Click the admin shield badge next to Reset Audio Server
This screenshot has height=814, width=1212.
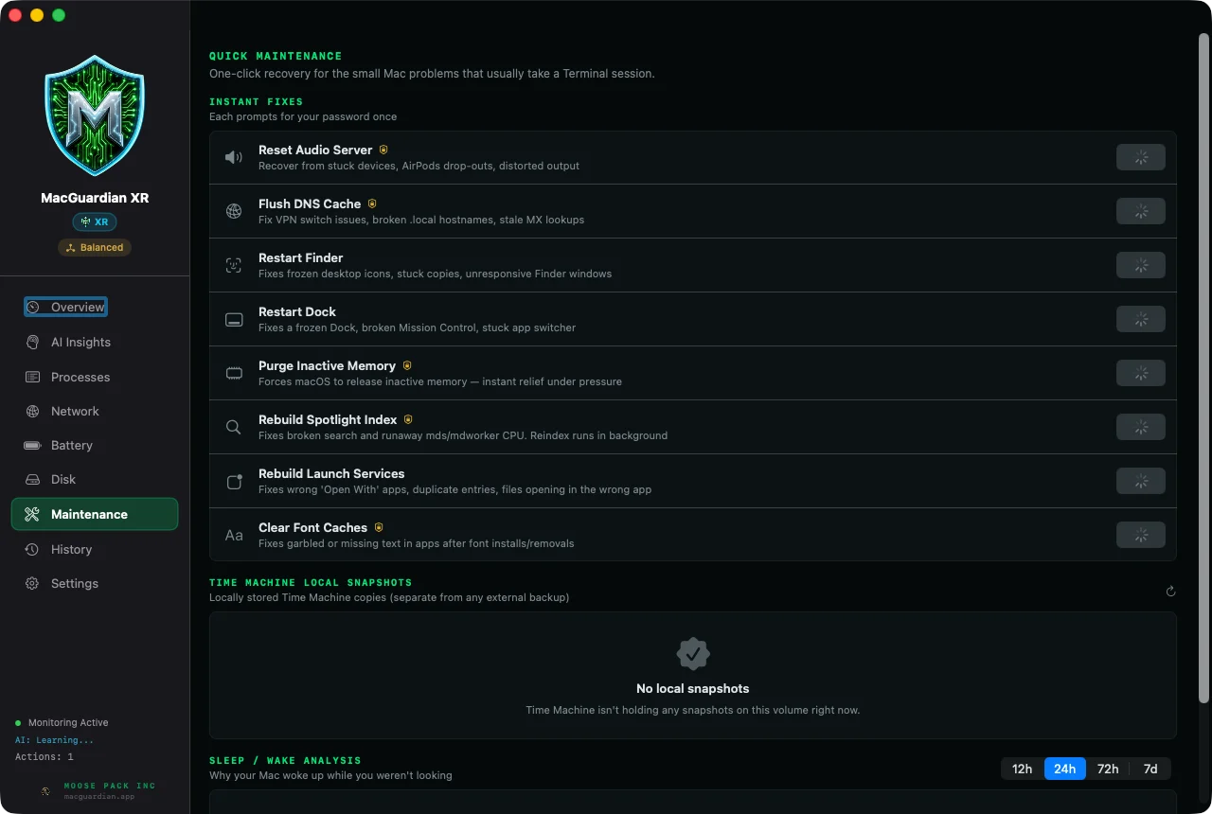point(383,150)
